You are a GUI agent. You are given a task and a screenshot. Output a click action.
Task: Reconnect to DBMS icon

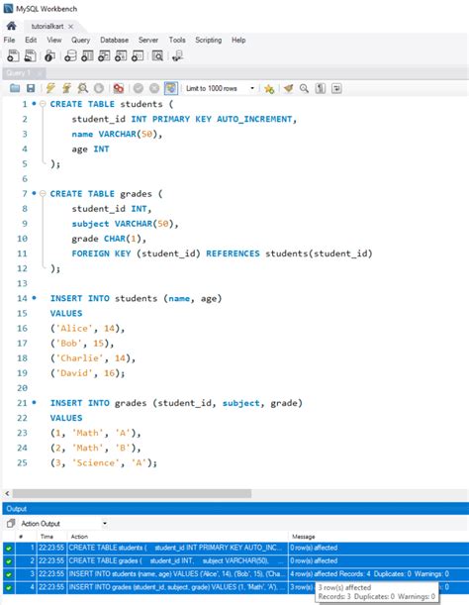tap(177, 56)
